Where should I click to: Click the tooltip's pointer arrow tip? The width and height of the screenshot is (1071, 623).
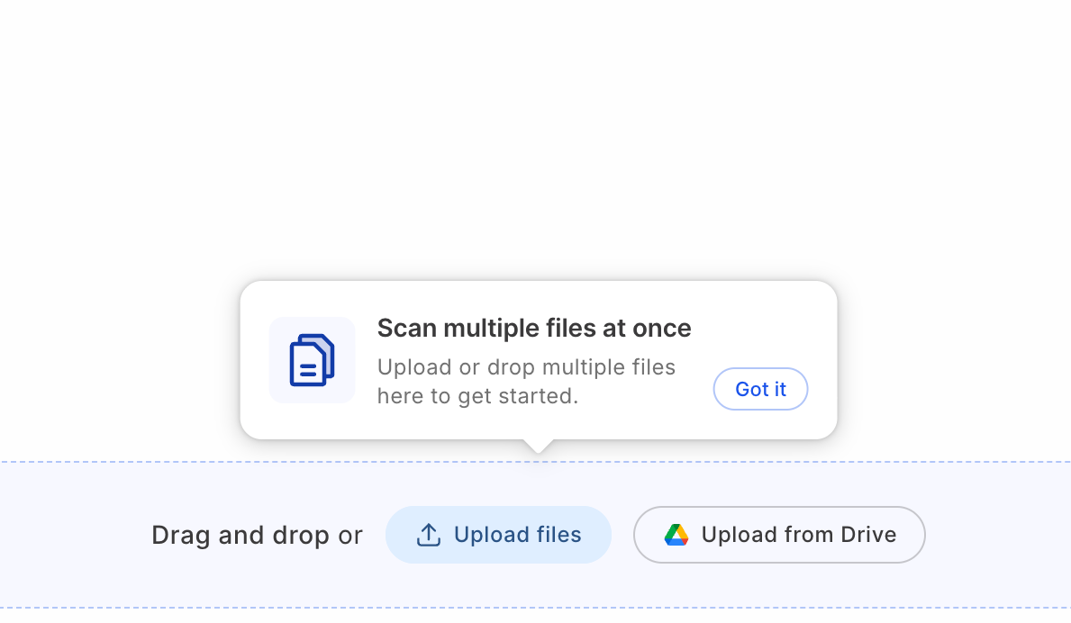(539, 449)
